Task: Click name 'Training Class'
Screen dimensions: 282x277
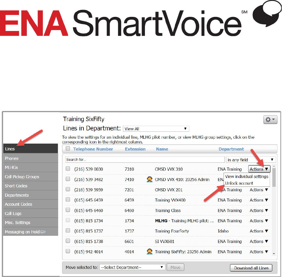Action: click(x=168, y=211)
